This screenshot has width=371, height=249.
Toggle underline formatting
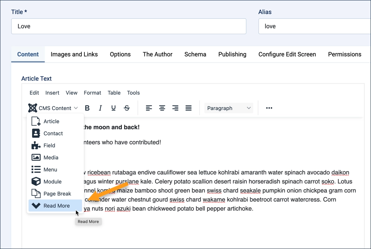point(113,108)
